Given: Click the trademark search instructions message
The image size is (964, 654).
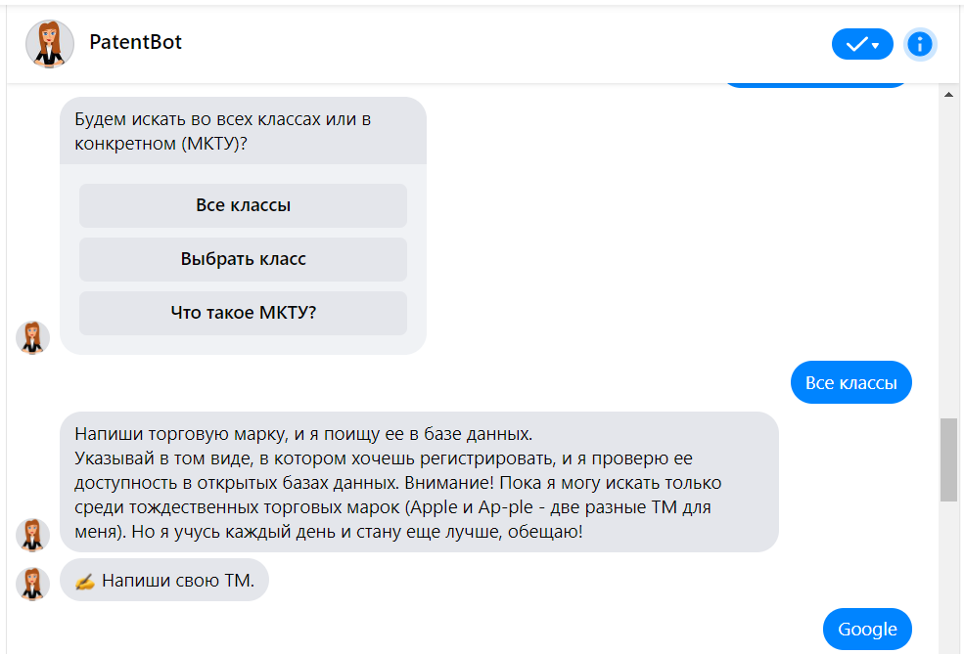Looking at the screenshot, I should pyautogui.click(x=419, y=482).
